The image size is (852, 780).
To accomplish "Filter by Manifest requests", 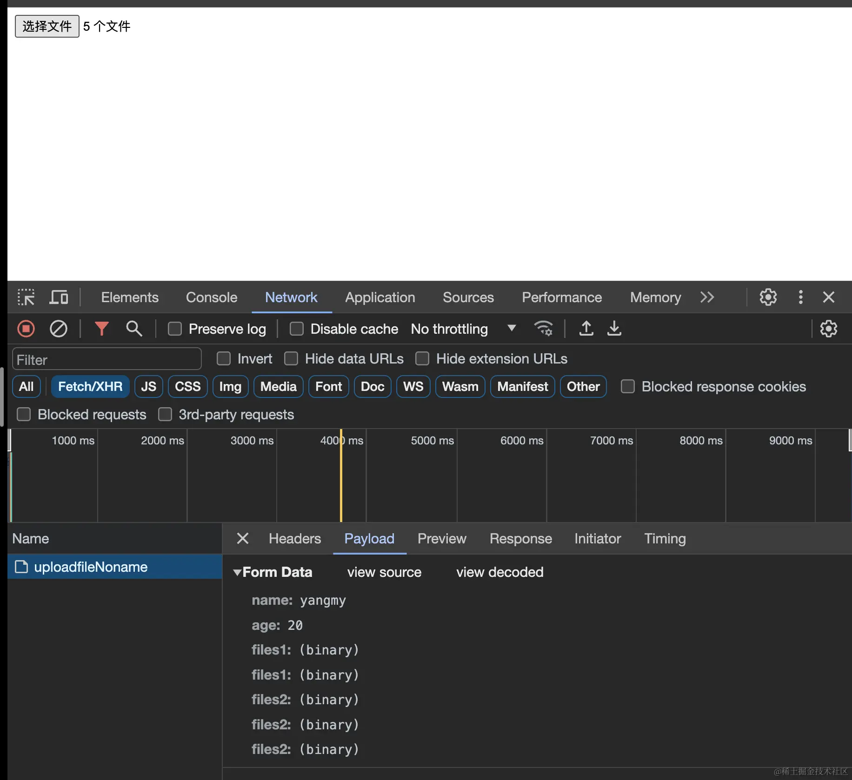I will point(523,386).
